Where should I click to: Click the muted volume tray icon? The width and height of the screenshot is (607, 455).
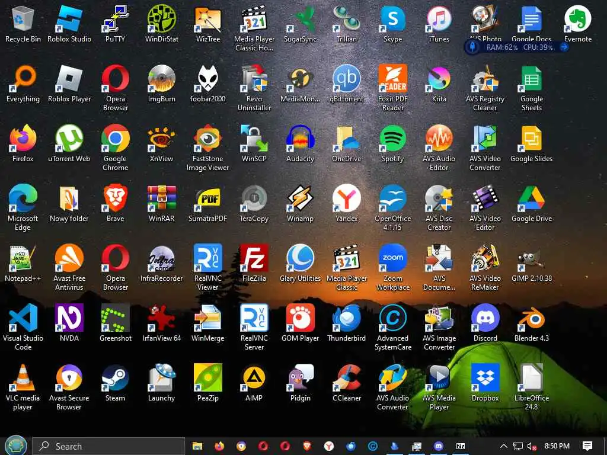click(532, 446)
